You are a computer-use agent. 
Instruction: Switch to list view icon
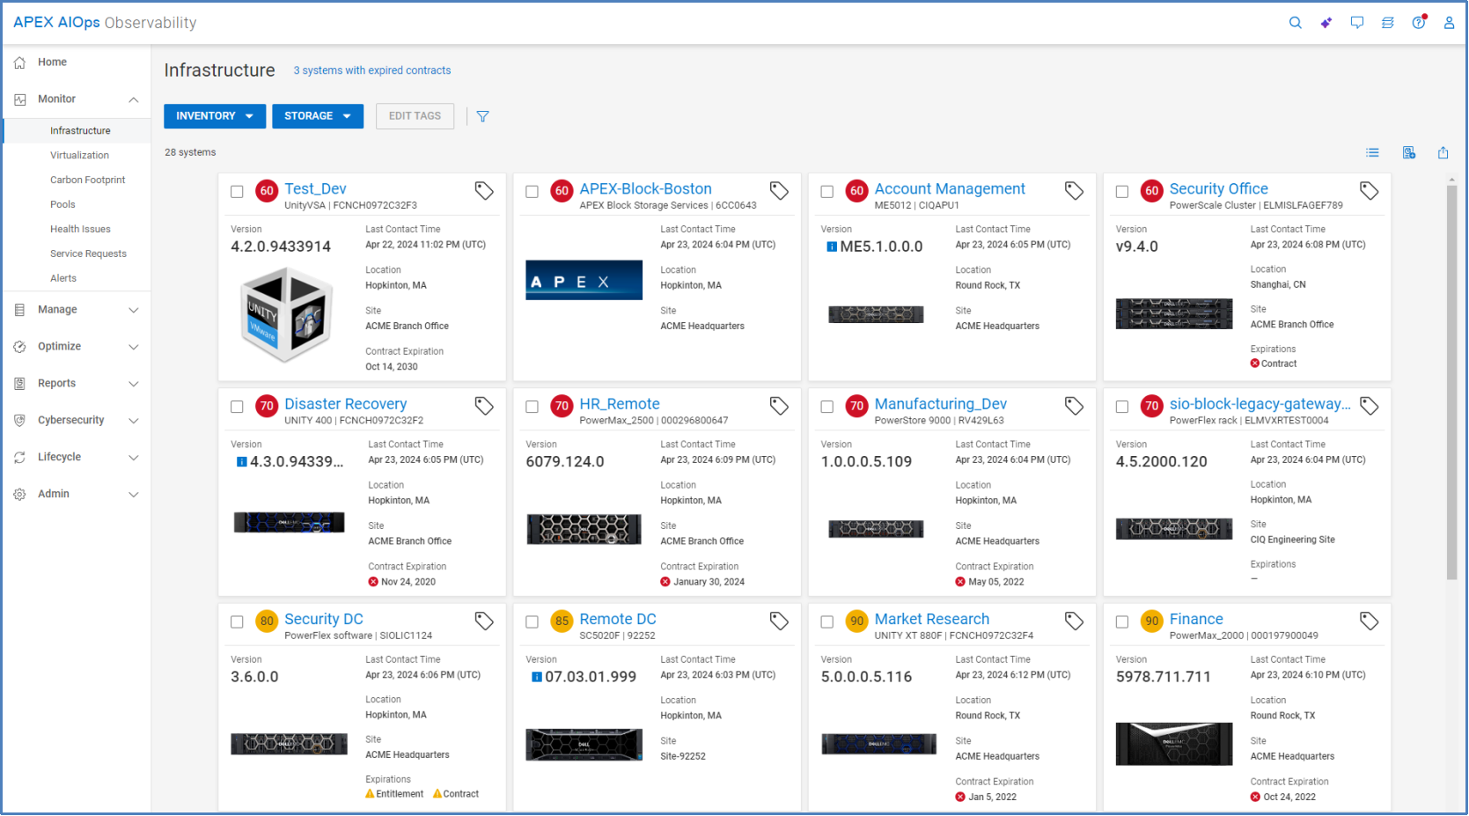click(x=1372, y=153)
